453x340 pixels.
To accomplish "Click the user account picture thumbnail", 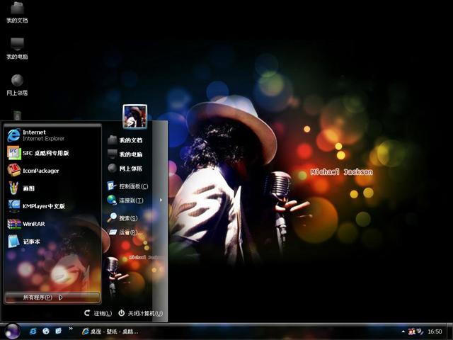I will pyautogui.click(x=134, y=116).
